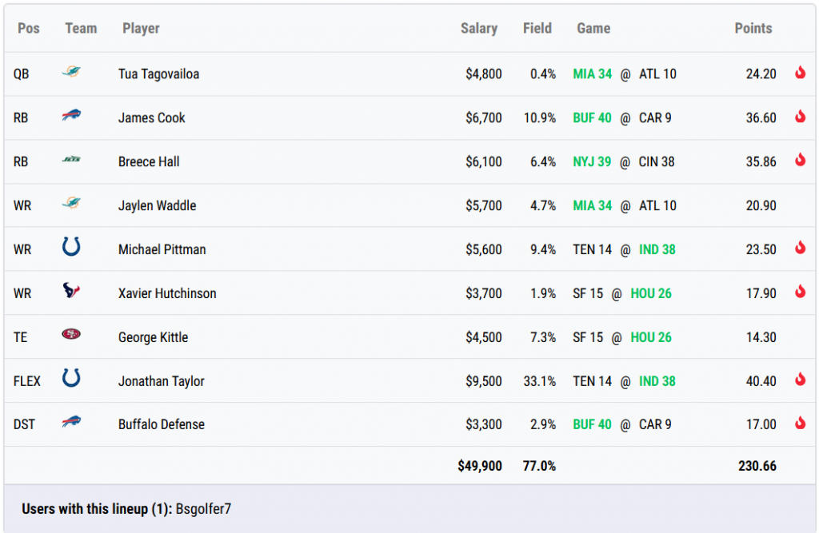This screenshot has width=819, height=533.
Task: Click the Miami Dolphins logo beside Tua Tagovailoa
Action: (x=71, y=73)
